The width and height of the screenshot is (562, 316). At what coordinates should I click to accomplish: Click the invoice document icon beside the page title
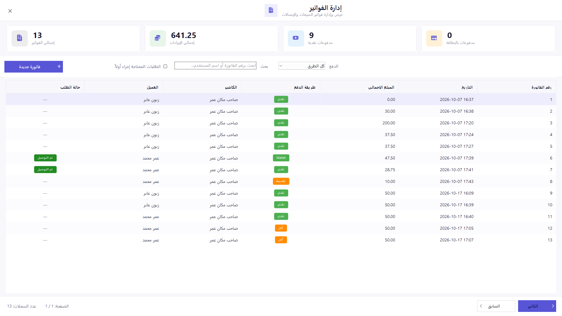point(271,10)
